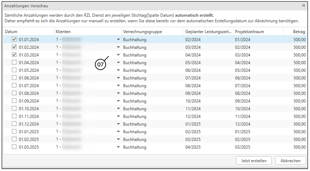Enable the checkbox for 01.07.2024
The image size is (310, 171).
(14, 85)
